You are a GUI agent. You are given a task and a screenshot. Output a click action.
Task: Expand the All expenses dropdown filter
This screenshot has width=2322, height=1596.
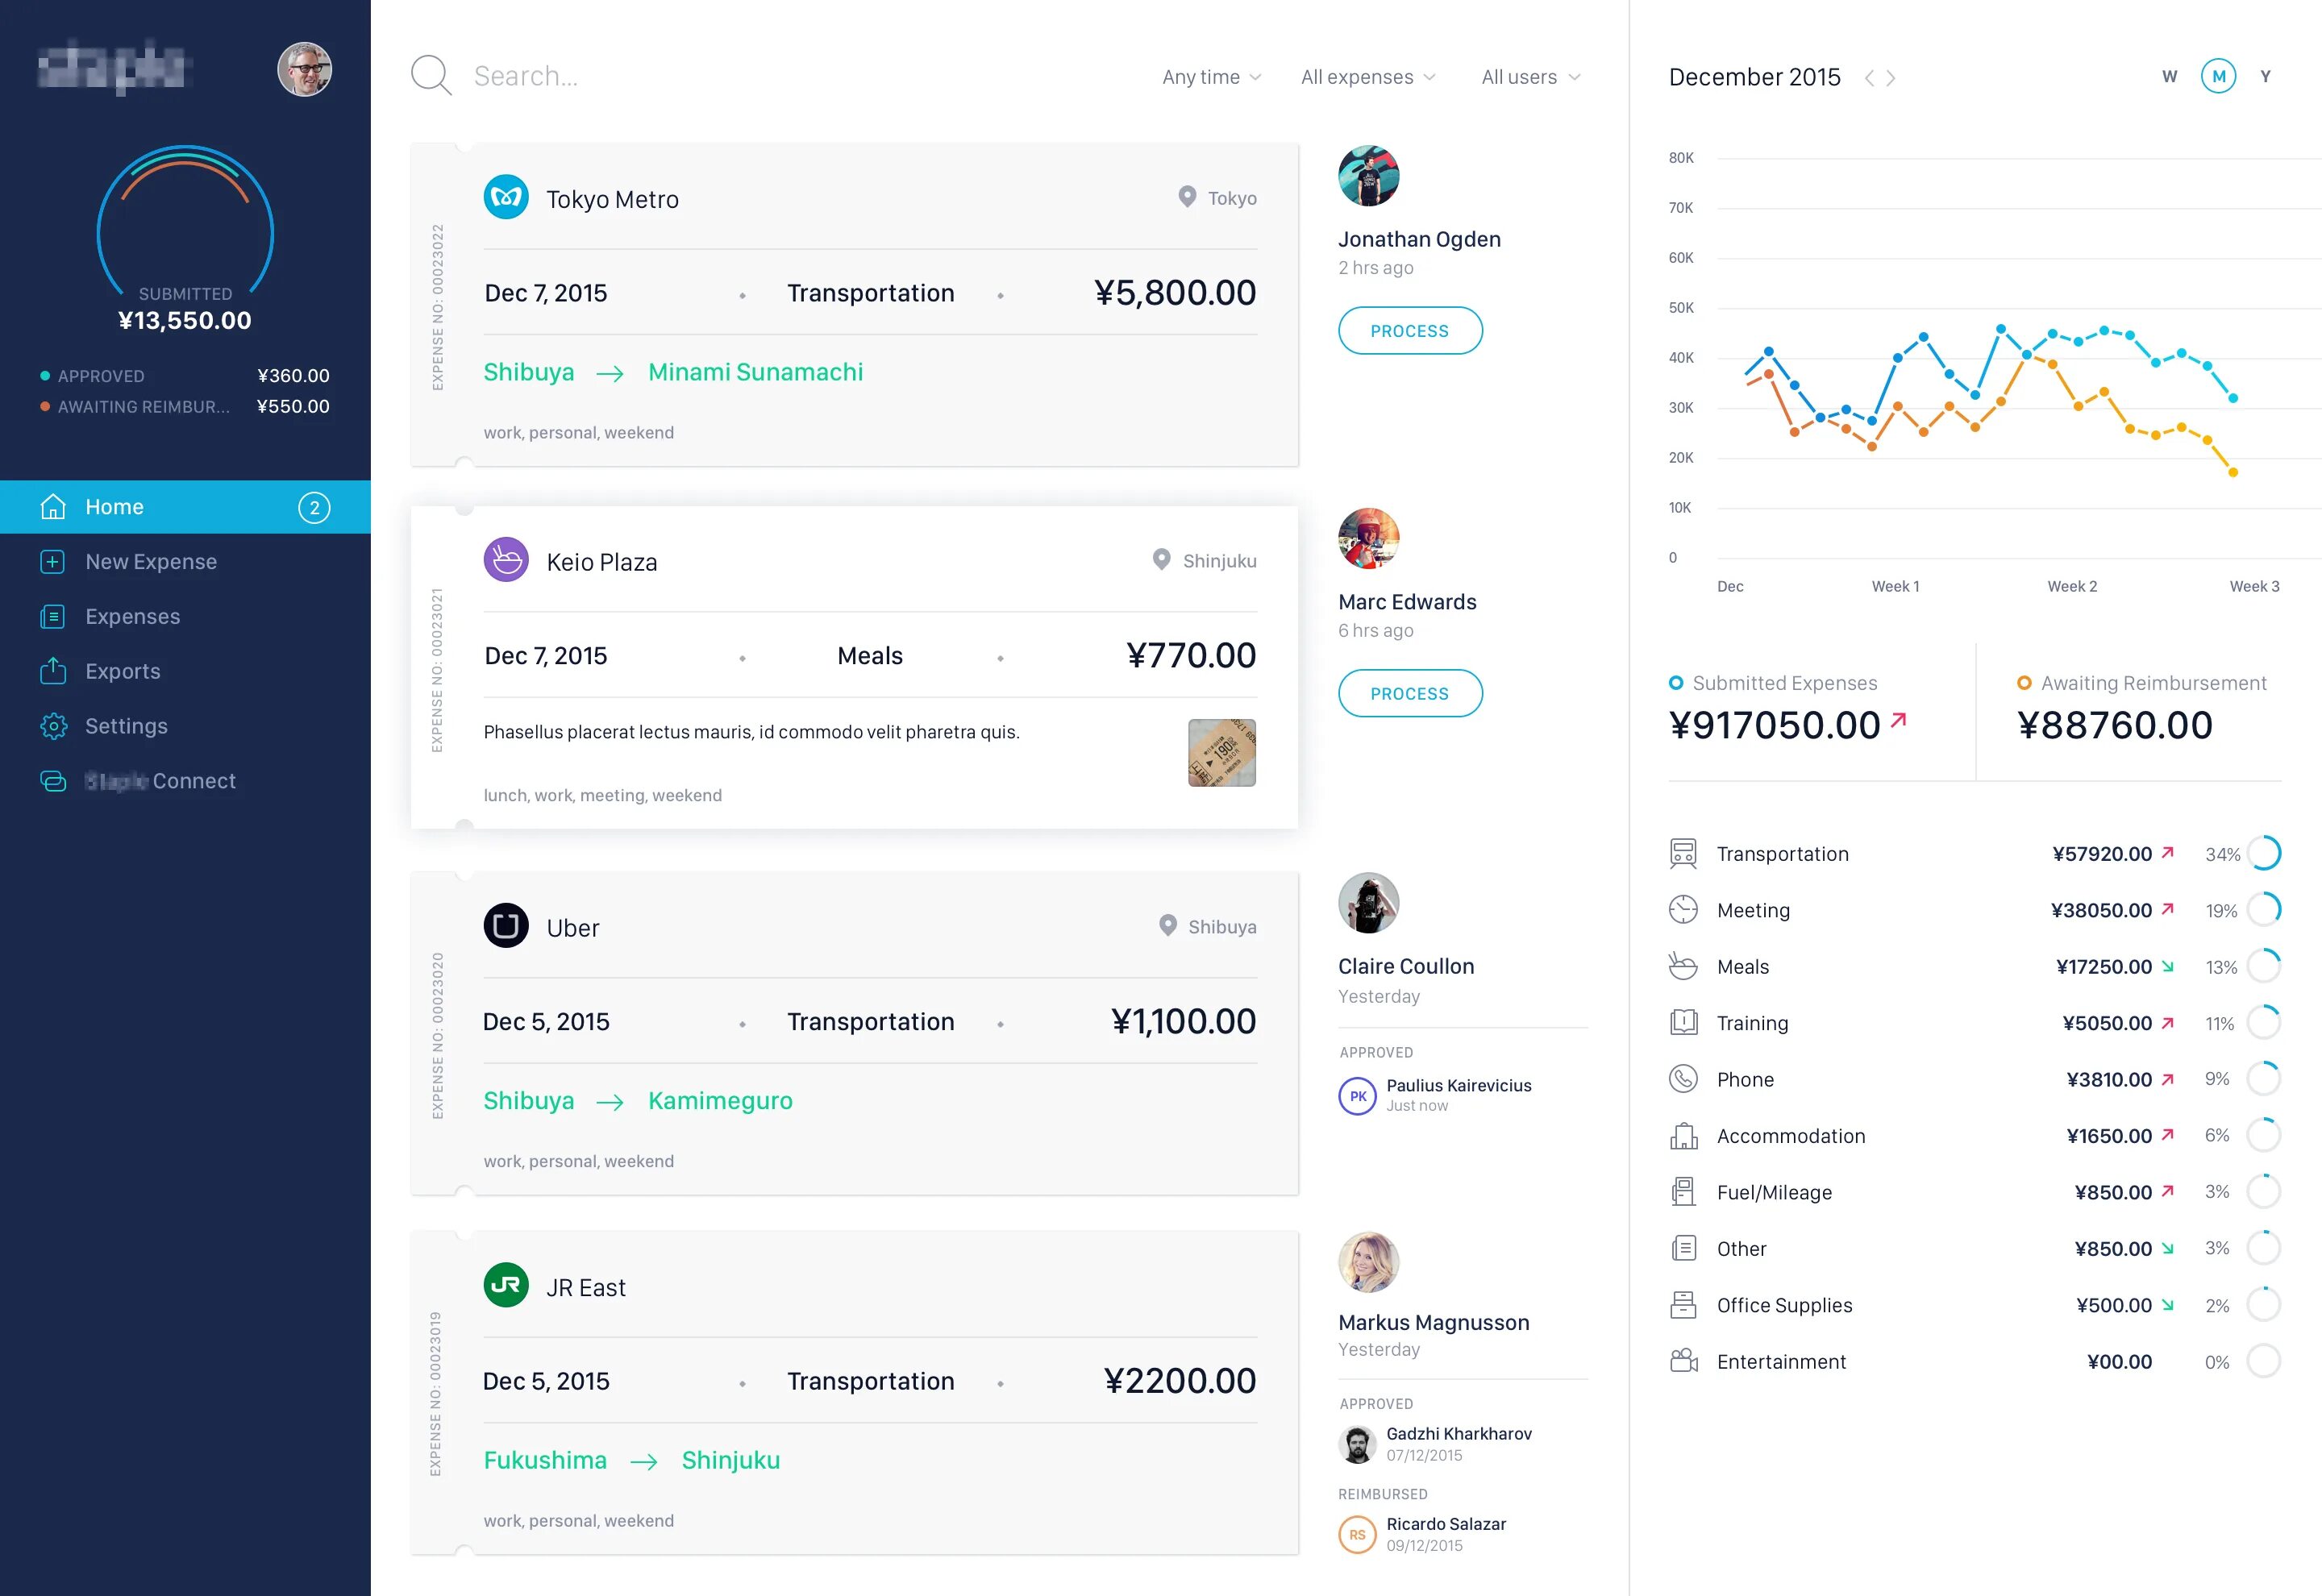point(1367,76)
